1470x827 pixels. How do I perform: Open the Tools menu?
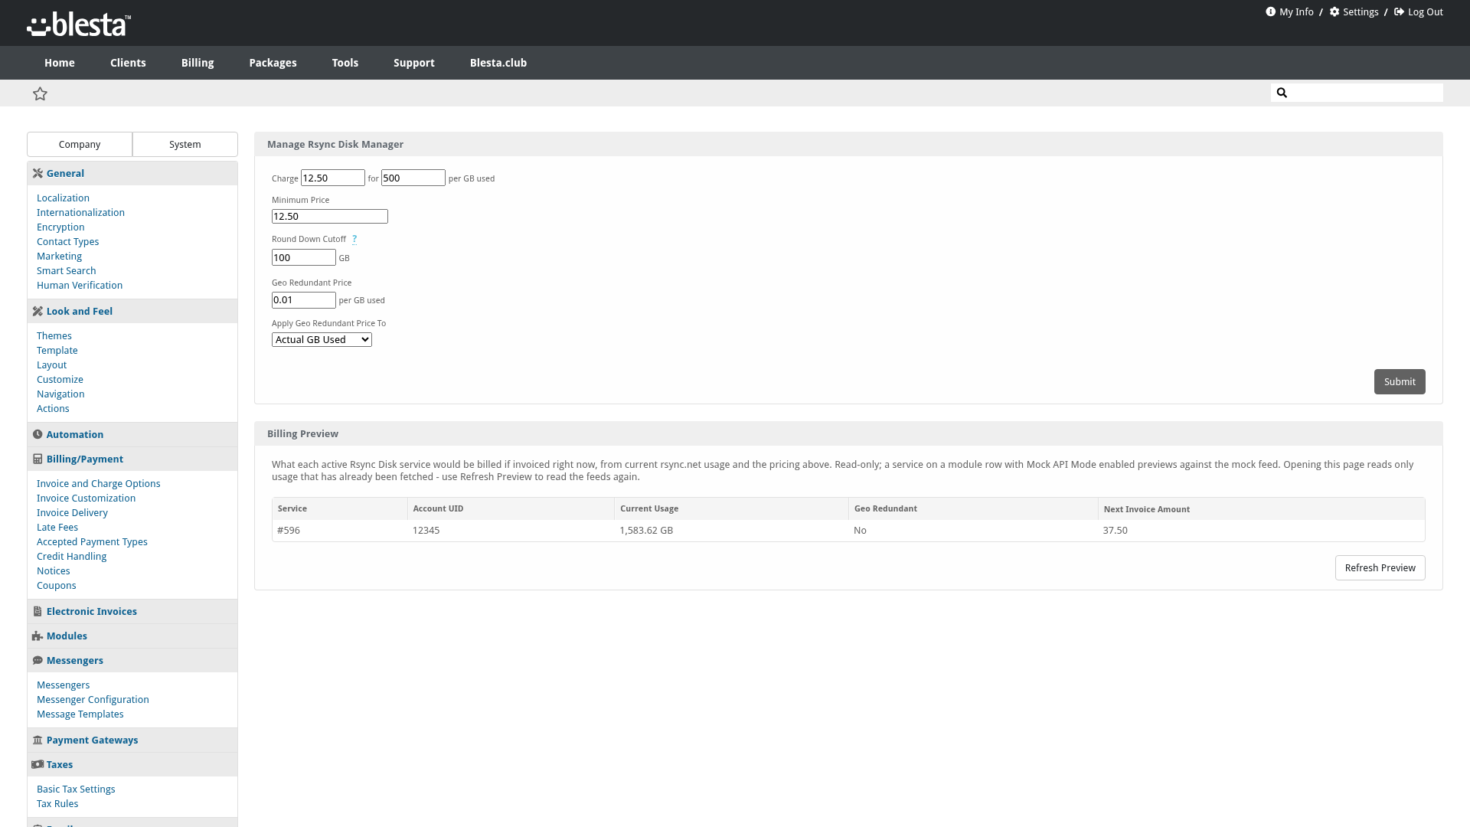pos(345,63)
